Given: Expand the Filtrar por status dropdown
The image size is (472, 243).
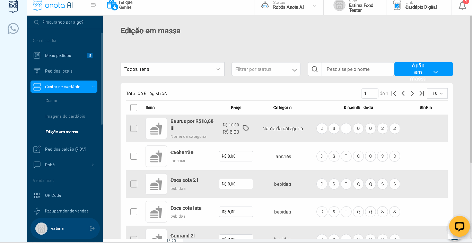Looking at the screenshot, I should click(266, 69).
